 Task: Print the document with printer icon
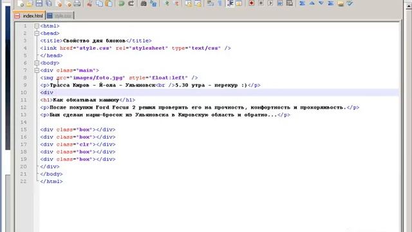(x=77, y=3)
